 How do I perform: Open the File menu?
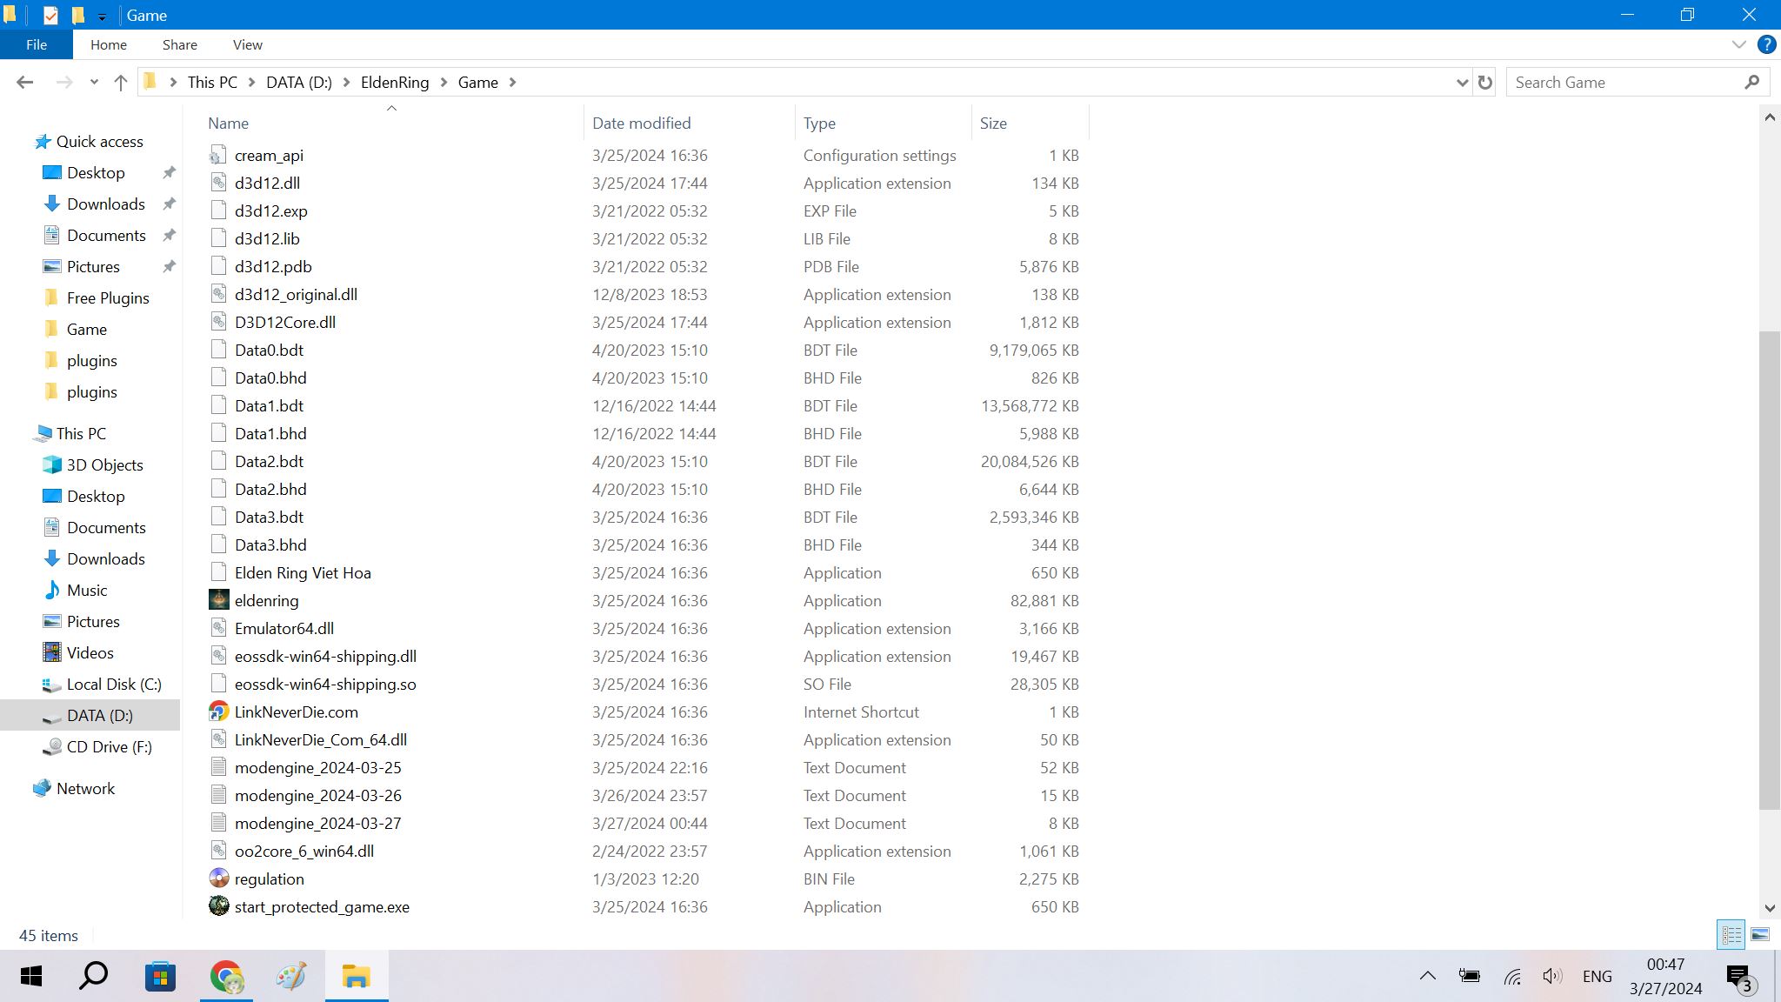[37, 44]
